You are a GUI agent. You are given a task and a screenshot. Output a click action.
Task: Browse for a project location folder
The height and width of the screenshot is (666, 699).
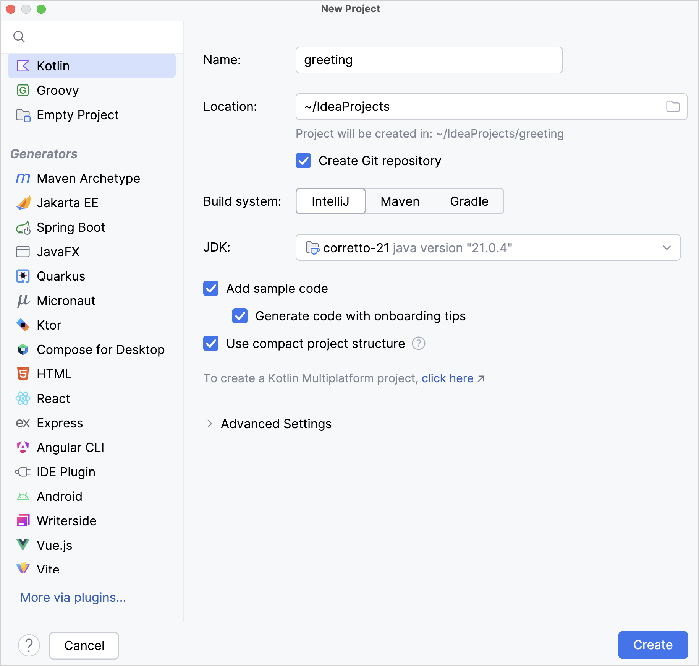pos(673,107)
